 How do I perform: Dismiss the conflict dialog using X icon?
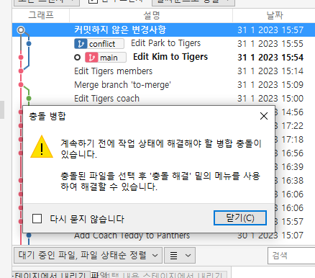click(x=264, y=116)
